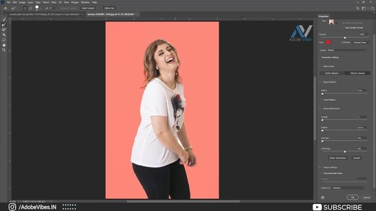Viewport: 376px width, 211px height.
Task: Select the Lasso tool
Action: pos(4,40)
